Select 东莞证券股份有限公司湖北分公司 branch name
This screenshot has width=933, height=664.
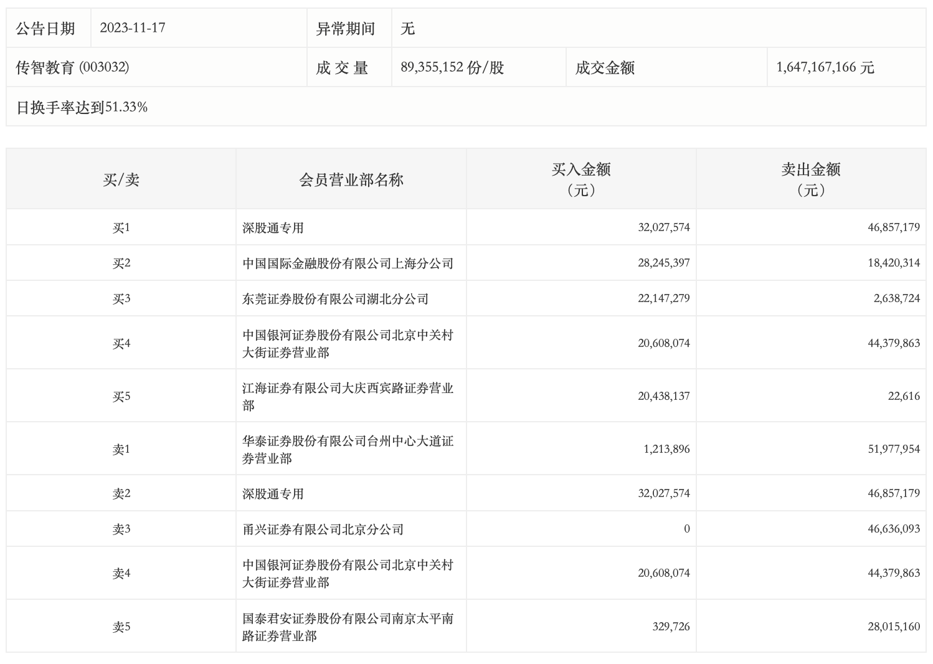(x=335, y=299)
